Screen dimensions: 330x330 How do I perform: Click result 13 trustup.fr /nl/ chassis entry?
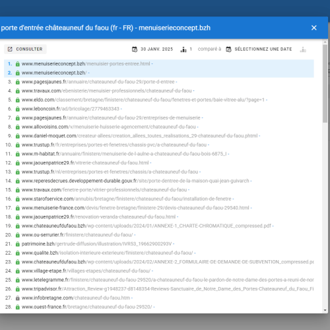coord(110,172)
